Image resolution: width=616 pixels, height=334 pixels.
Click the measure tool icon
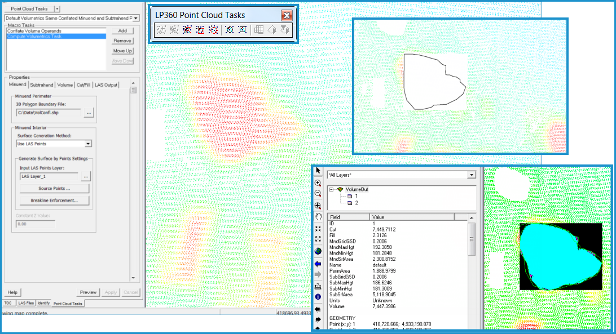coord(318,287)
